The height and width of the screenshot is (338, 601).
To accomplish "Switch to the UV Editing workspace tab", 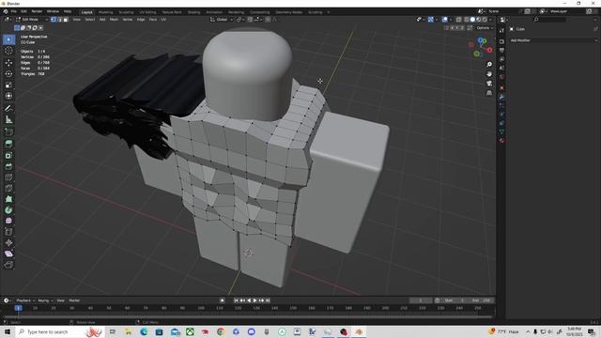I will [147, 12].
